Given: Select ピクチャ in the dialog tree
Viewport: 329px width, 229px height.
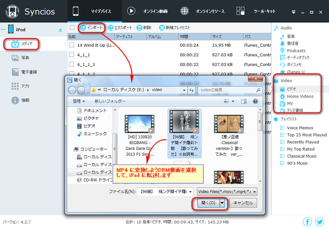Looking at the screenshot, I should (88, 118).
